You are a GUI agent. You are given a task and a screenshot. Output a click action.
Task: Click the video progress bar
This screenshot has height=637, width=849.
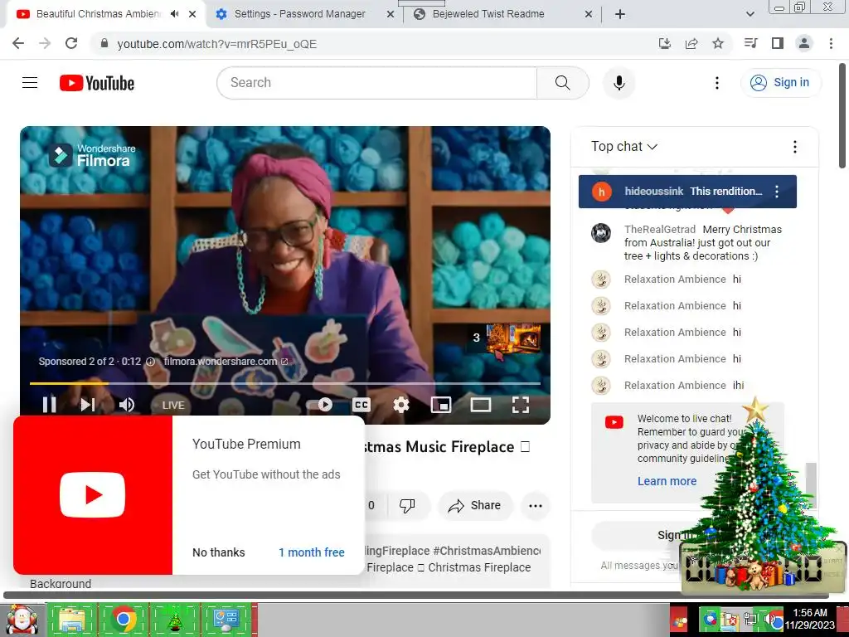pyautogui.click(x=285, y=383)
